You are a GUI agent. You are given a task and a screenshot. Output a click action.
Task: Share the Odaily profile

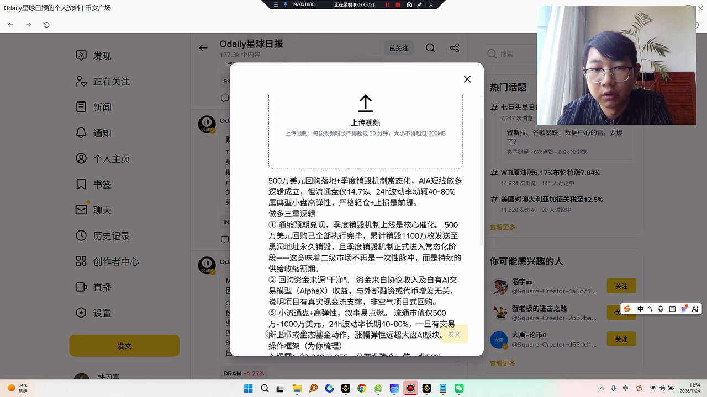pyautogui.click(x=454, y=48)
